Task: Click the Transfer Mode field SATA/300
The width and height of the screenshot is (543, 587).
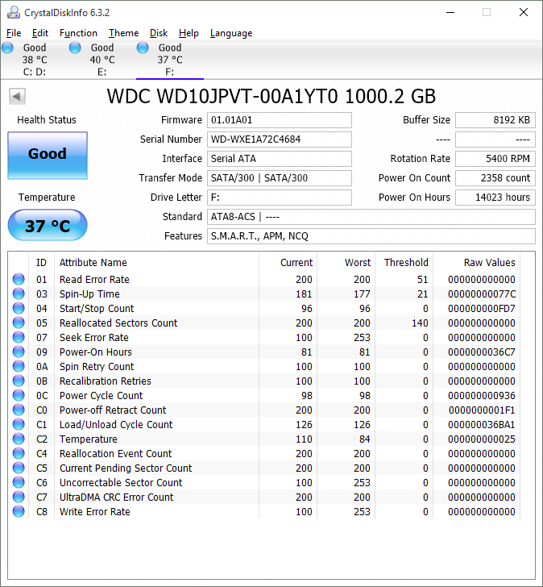Action: pos(280,178)
